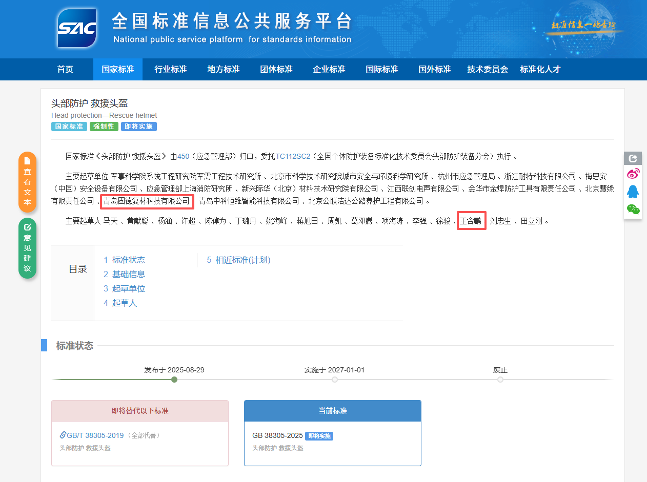Click the SAC logo icon
The height and width of the screenshot is (482, 647).
77,28
